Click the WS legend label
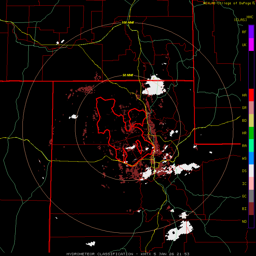This screenshot has width=256, height=256. [x=244, y=158]
